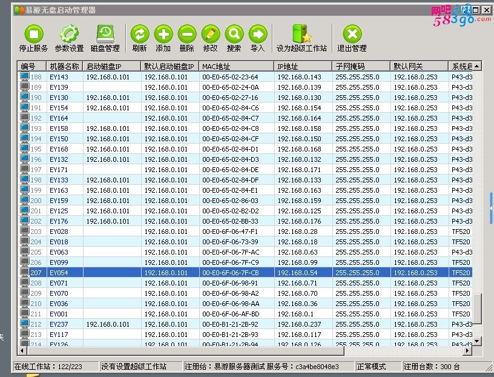
Task: Click status 没有设置超级工作站
Action: (x=134, y=366)
